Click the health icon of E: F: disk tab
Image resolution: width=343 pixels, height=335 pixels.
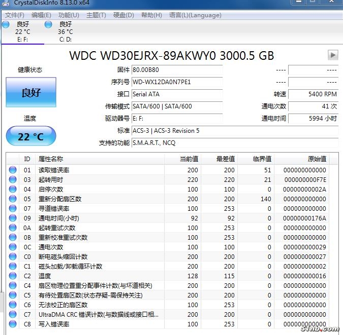(x=6, y=24)
